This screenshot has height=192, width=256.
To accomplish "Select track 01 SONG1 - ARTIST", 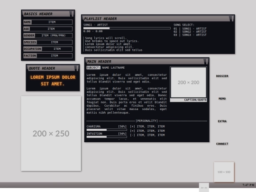I will [x=190, y=28].
